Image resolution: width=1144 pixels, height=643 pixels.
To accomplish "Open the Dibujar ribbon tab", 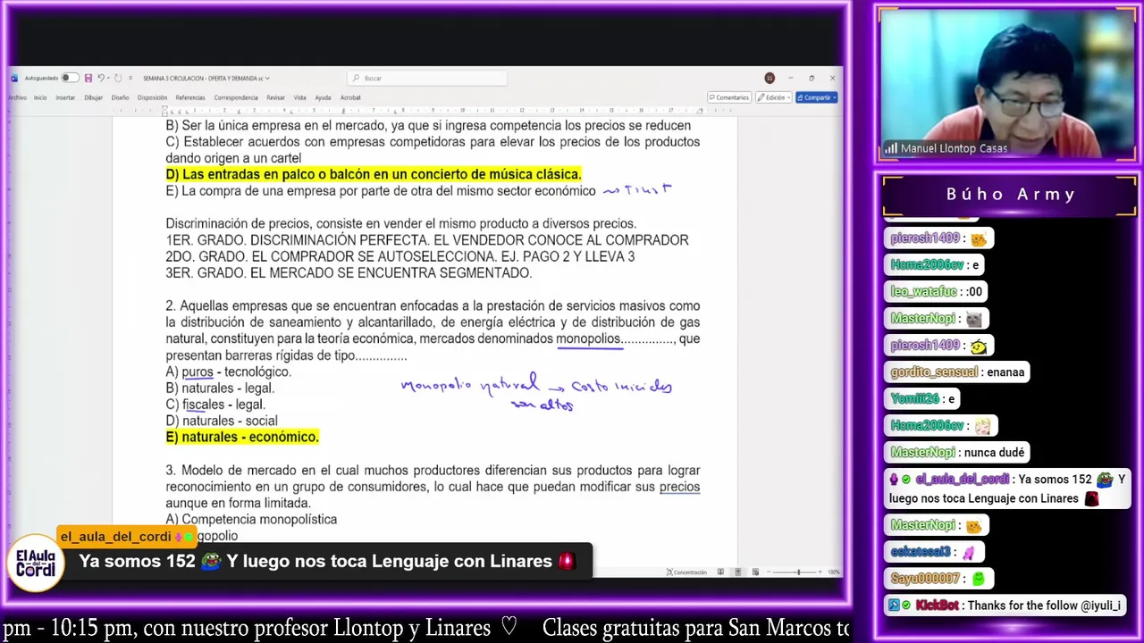I will coord(93,97).
